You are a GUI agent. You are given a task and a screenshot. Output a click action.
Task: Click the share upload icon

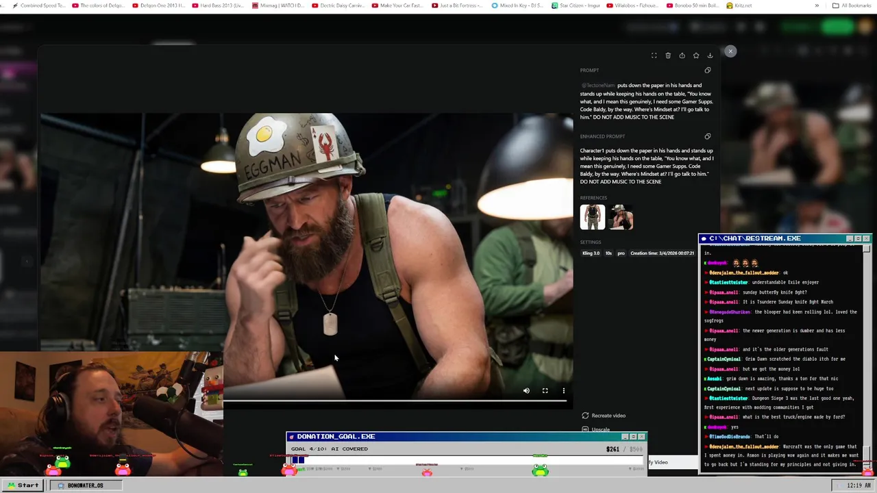tap(682, 55)
